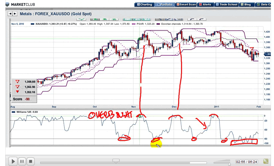The width and height of the screenshot is (274, 166).
Task: Click the Dec label on the date axis
Action: (x=174, y=107)
